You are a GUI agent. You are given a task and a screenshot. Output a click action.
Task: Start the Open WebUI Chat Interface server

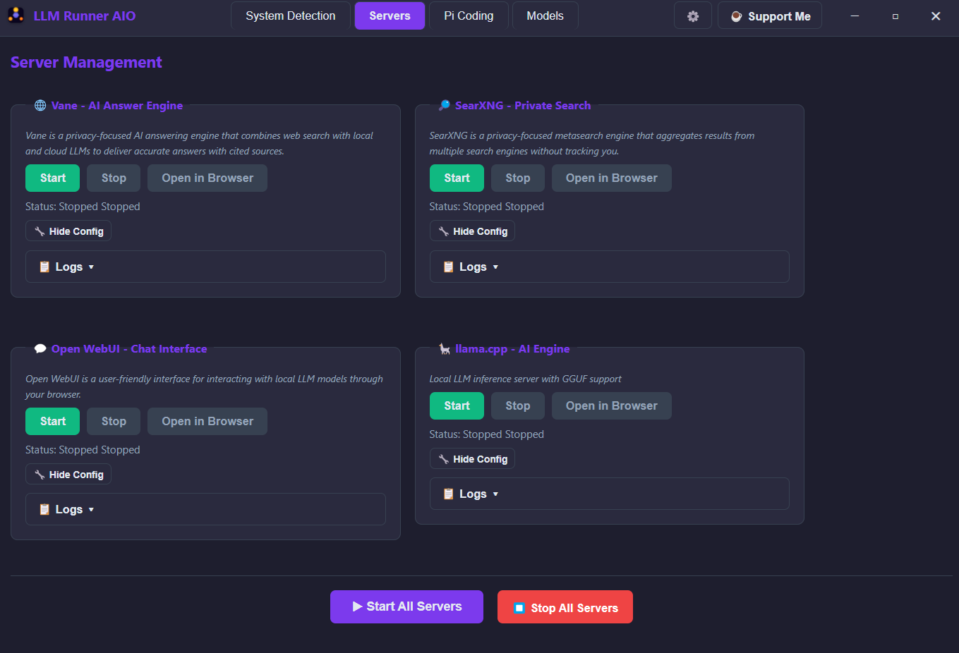point(53,422)
